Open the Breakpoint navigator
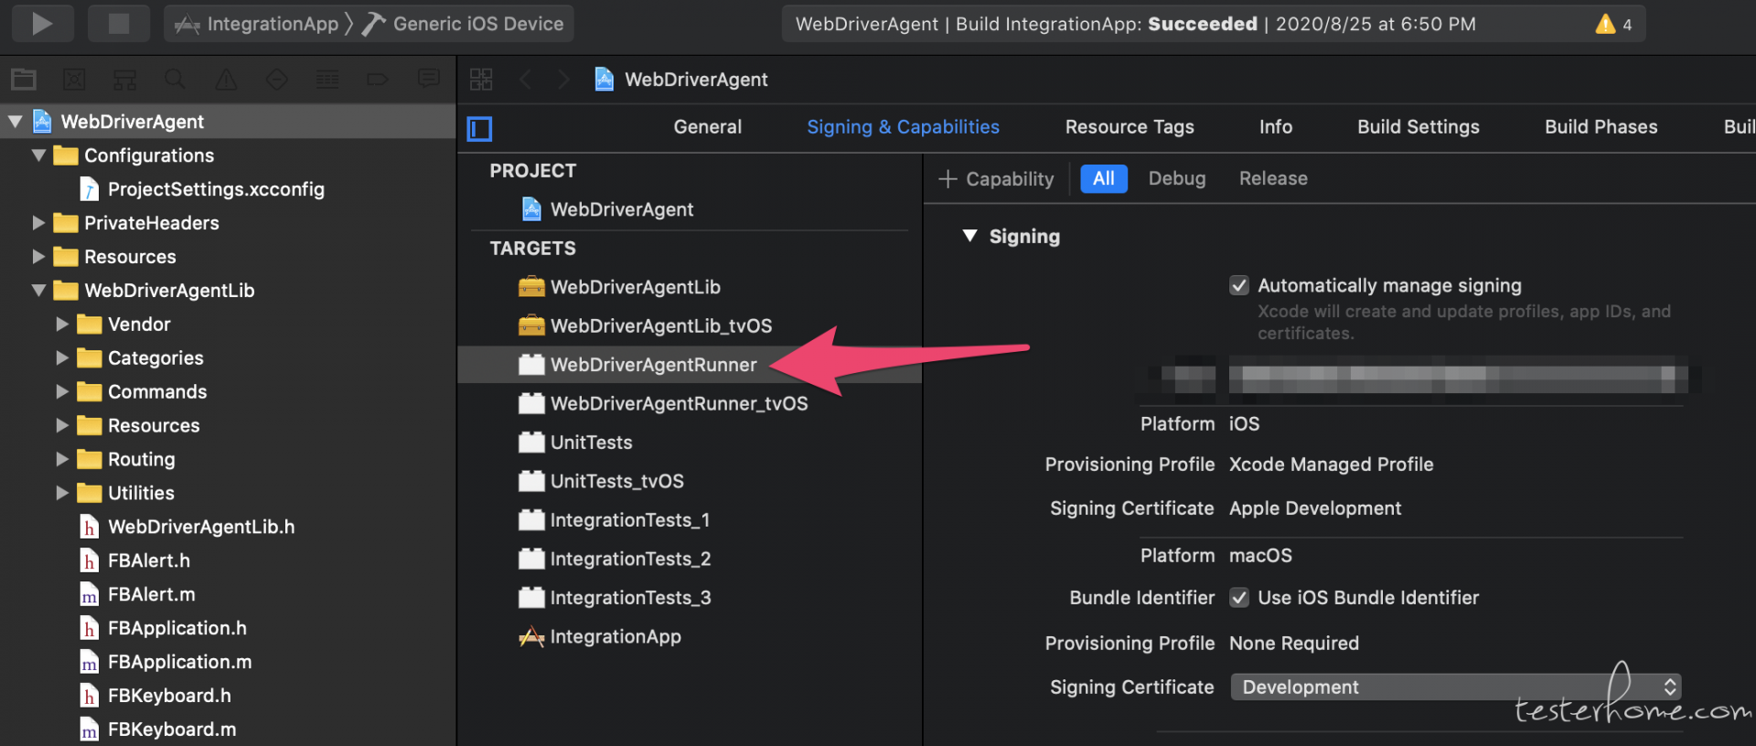The width and height of the screenshot is (1756, 746). click(x=378, y=80)
